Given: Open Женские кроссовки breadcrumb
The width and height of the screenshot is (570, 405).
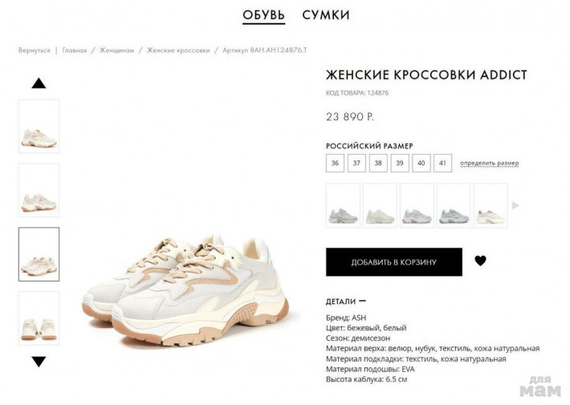Looking at the screenshot, I should click(178, 51).
